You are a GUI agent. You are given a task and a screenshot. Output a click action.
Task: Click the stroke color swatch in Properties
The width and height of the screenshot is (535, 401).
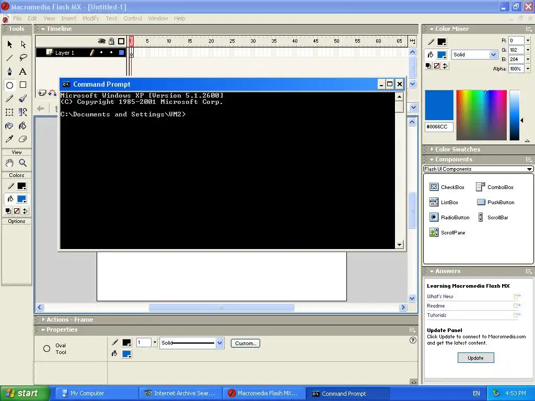pyautogui.click(x=126, y=343)
